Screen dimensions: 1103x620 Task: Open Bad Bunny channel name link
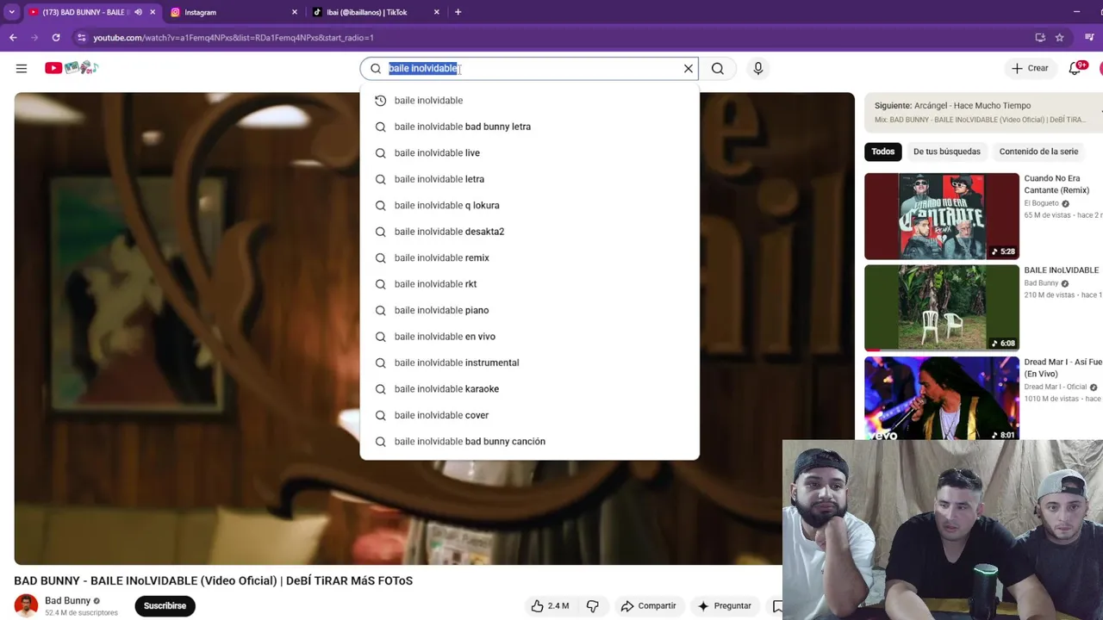(x=67, y=601)
